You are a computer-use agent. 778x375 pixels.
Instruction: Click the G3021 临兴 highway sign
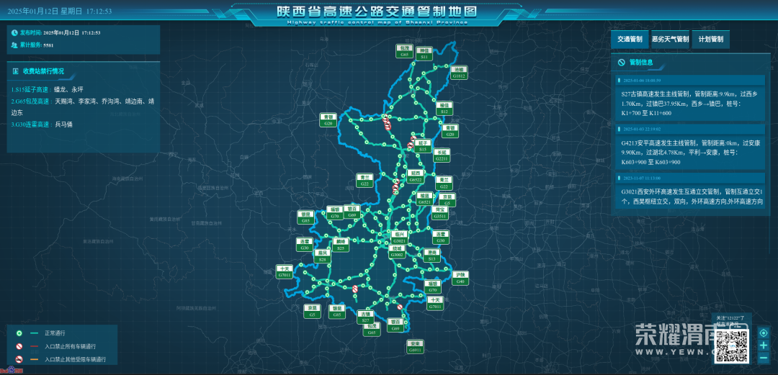399,238
